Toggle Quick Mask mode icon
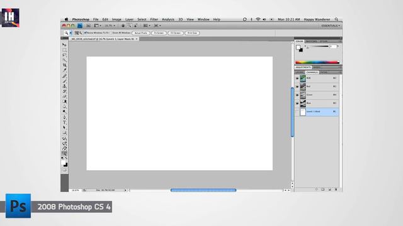The width and height of the screenshot is (403, 226). point(64,170)
